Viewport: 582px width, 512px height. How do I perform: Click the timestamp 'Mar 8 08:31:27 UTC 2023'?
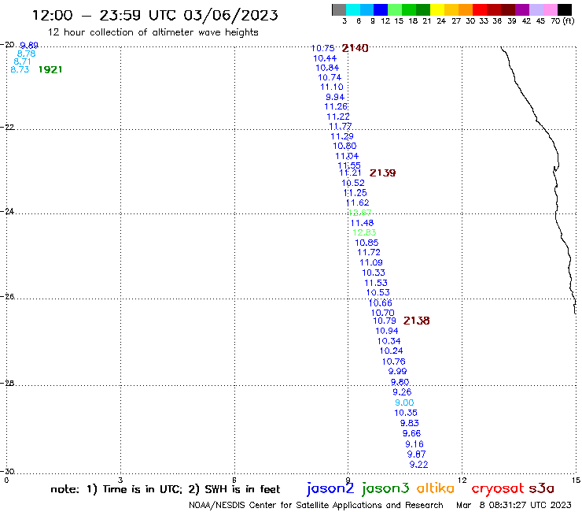click(514, 505)
